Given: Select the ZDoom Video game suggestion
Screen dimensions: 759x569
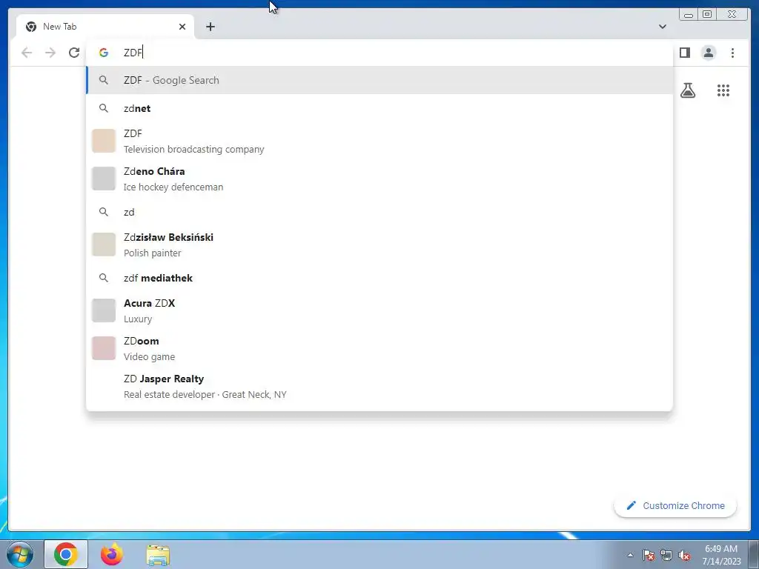Looking at the screenshot, I should (x=379, y=348).
